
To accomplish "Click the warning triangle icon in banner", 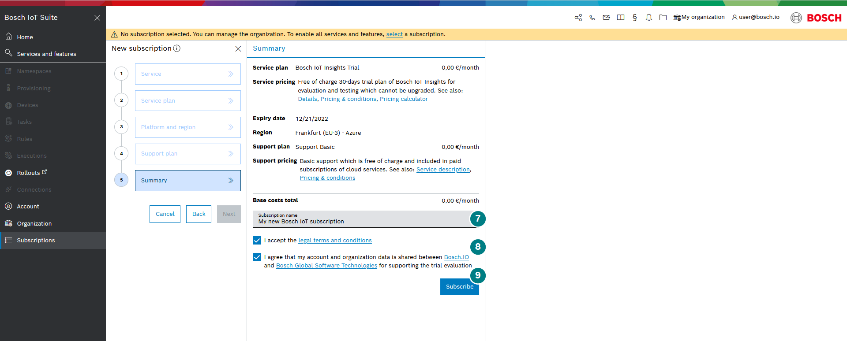I will coord(114,34).
